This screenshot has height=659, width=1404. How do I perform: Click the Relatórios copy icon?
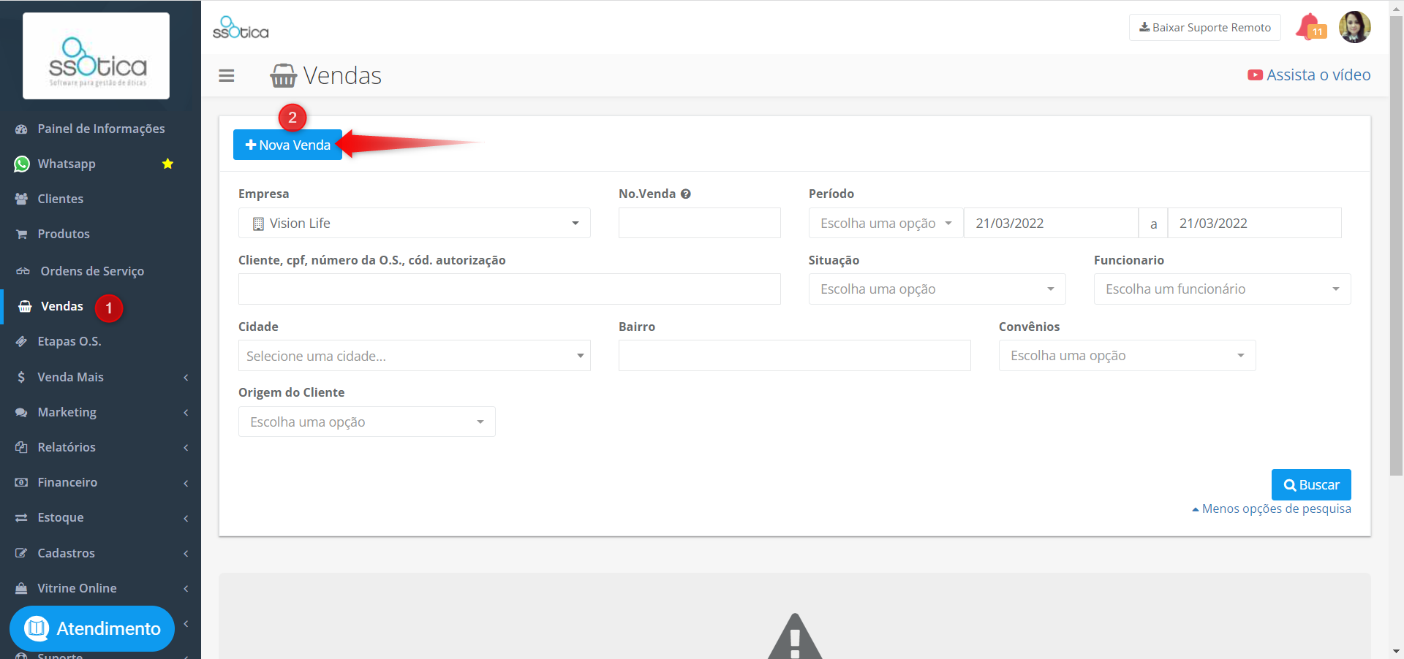click(x=22, y=447)
